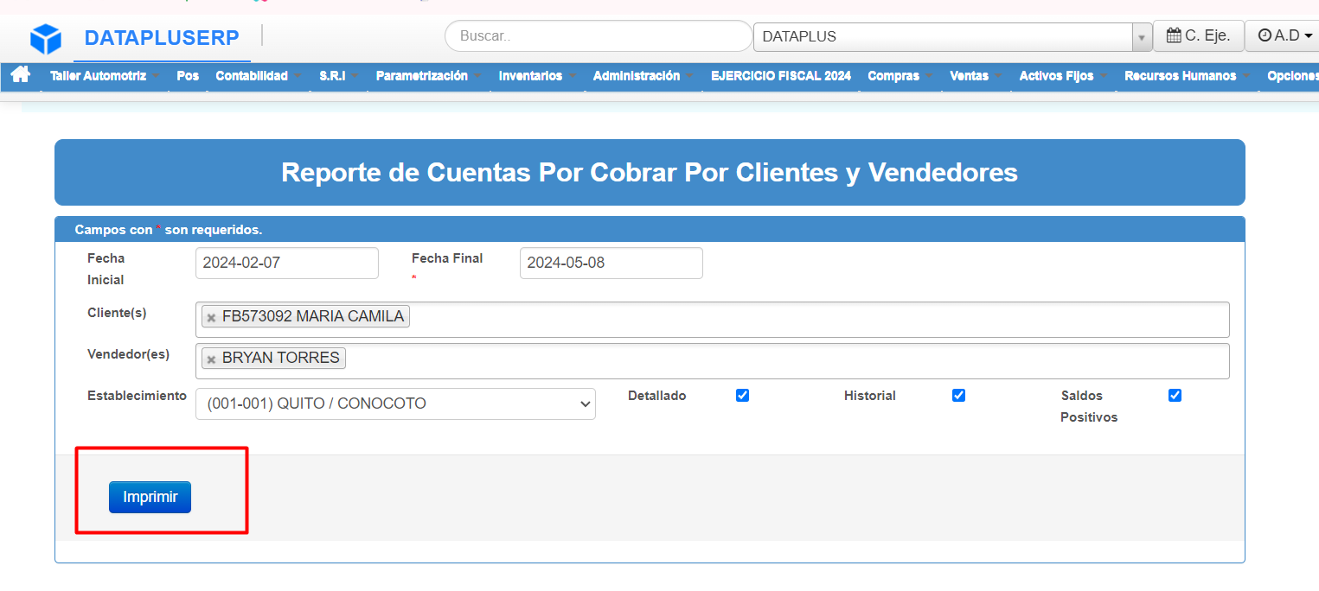Expand the Parametrización menu
Image resolution: width=1319 pixels, height=591 pixels.
point(429,76)
